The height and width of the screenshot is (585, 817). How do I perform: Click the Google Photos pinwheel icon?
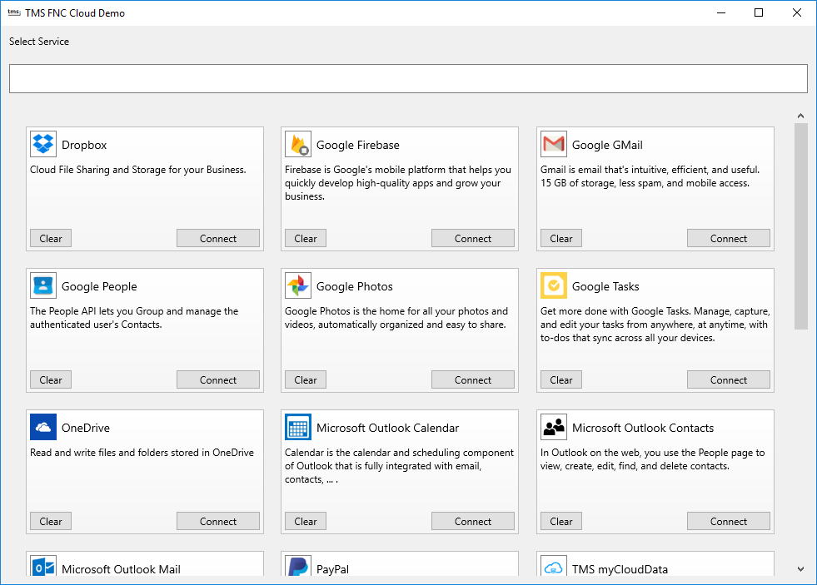298,285
